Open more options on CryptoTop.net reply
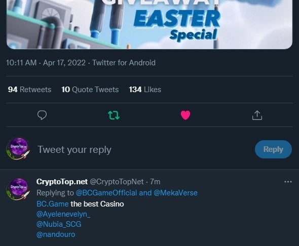Image resolution: width=299 pixels, height=246 pixels. tap(288, 182)
